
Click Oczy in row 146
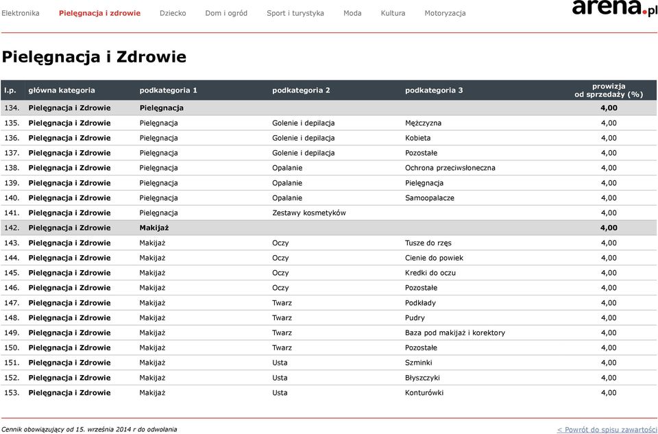(280, 288)
